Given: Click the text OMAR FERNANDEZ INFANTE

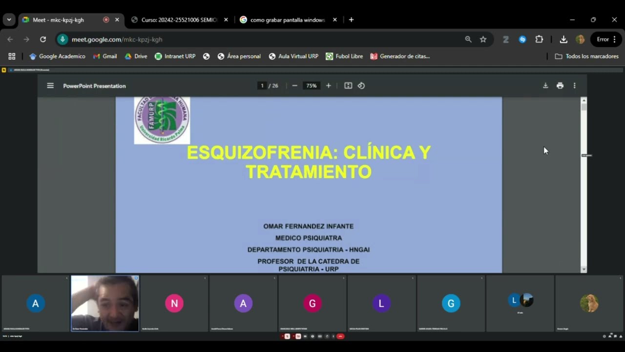Looking at the screenshot, I should (309, 226).
